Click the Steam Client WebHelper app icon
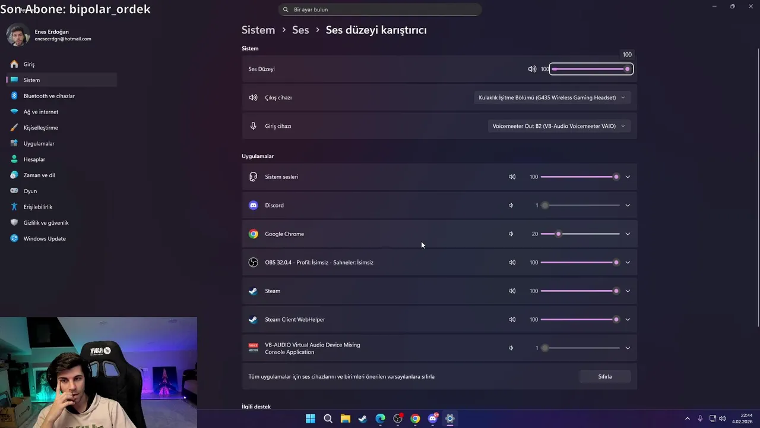 tap(254, 319)
